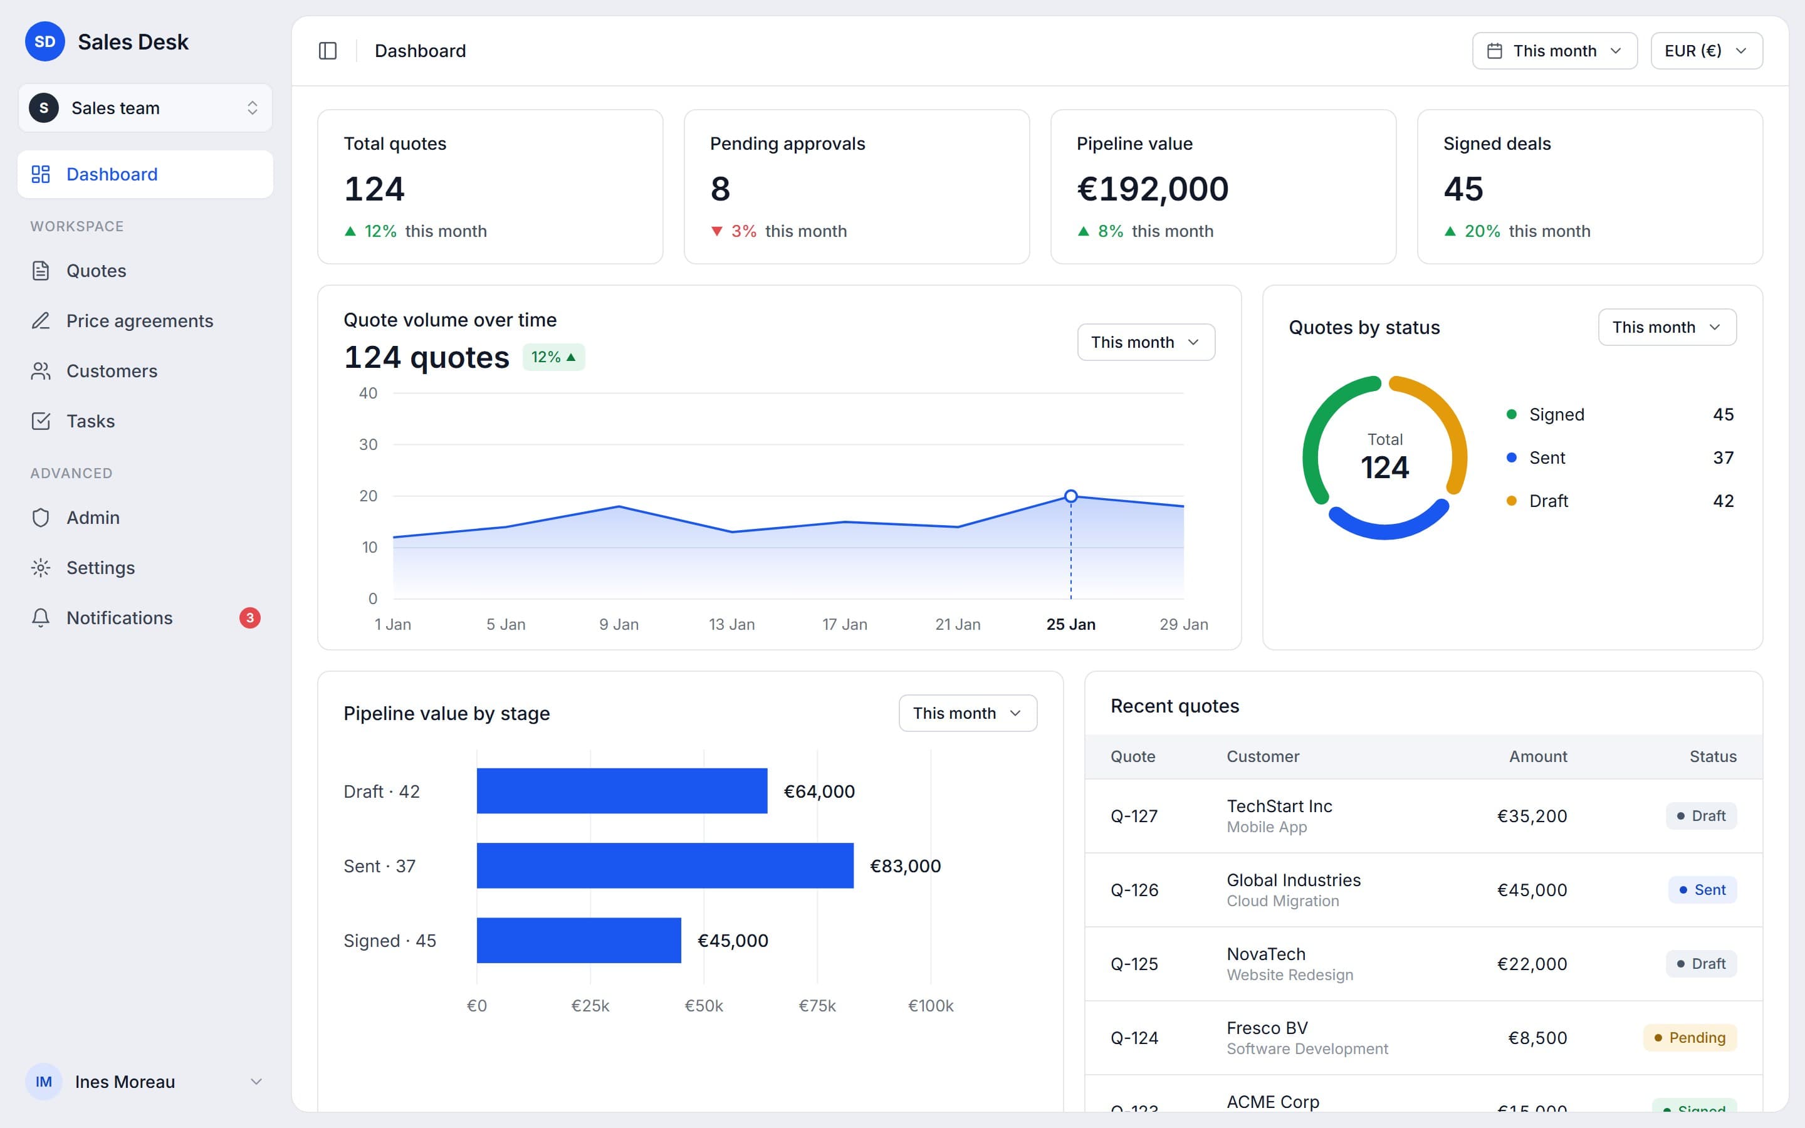Click the green Signed legend dot
The height and width of the screenshot is (1128, 1805).
tap(1512, 414)
